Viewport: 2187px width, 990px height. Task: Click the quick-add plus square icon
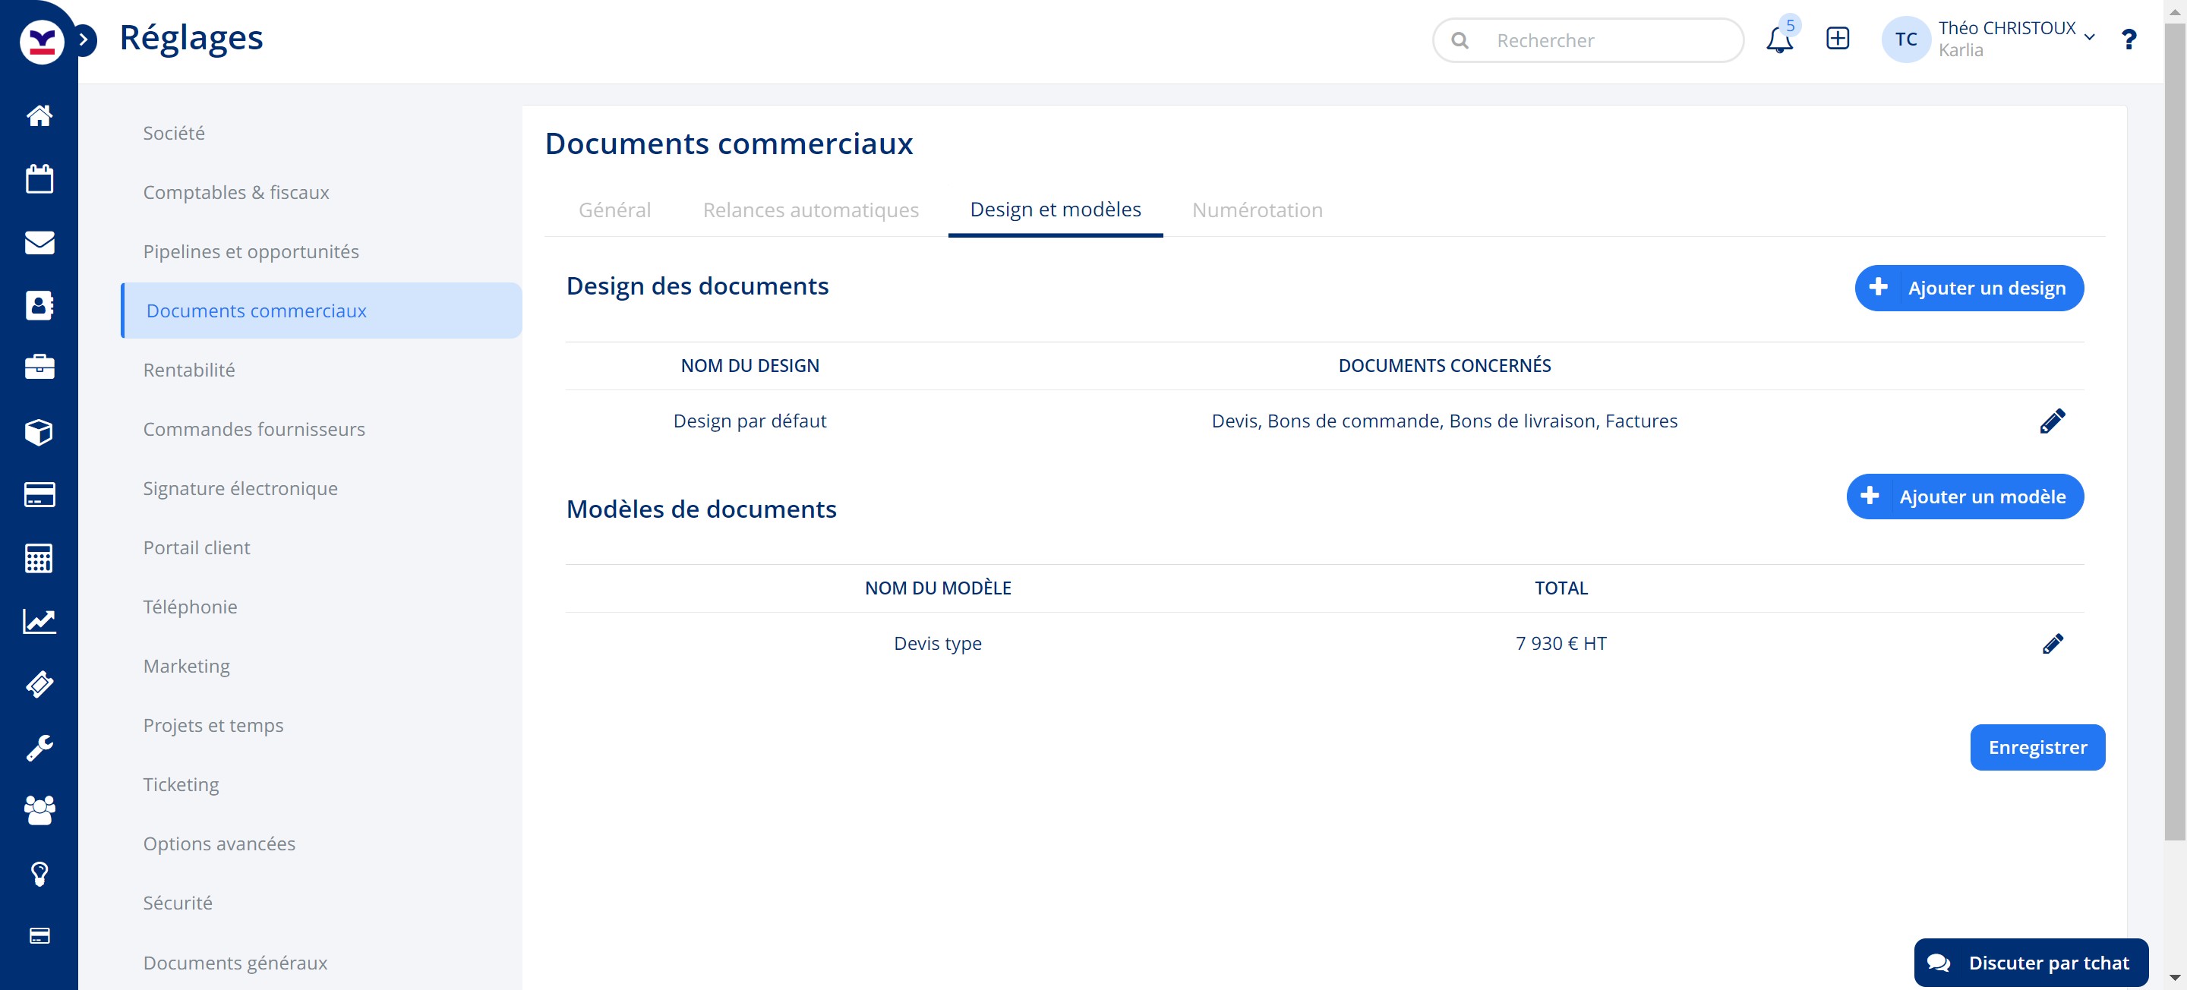click(1837, 39)
